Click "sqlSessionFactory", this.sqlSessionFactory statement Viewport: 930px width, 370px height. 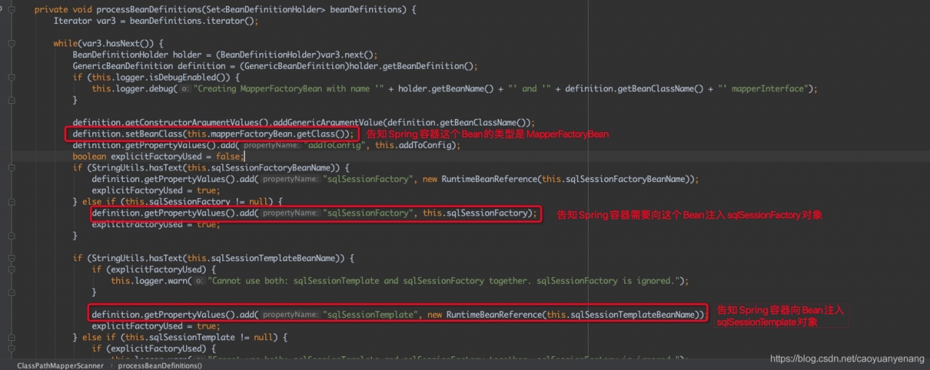pos(314,213)
